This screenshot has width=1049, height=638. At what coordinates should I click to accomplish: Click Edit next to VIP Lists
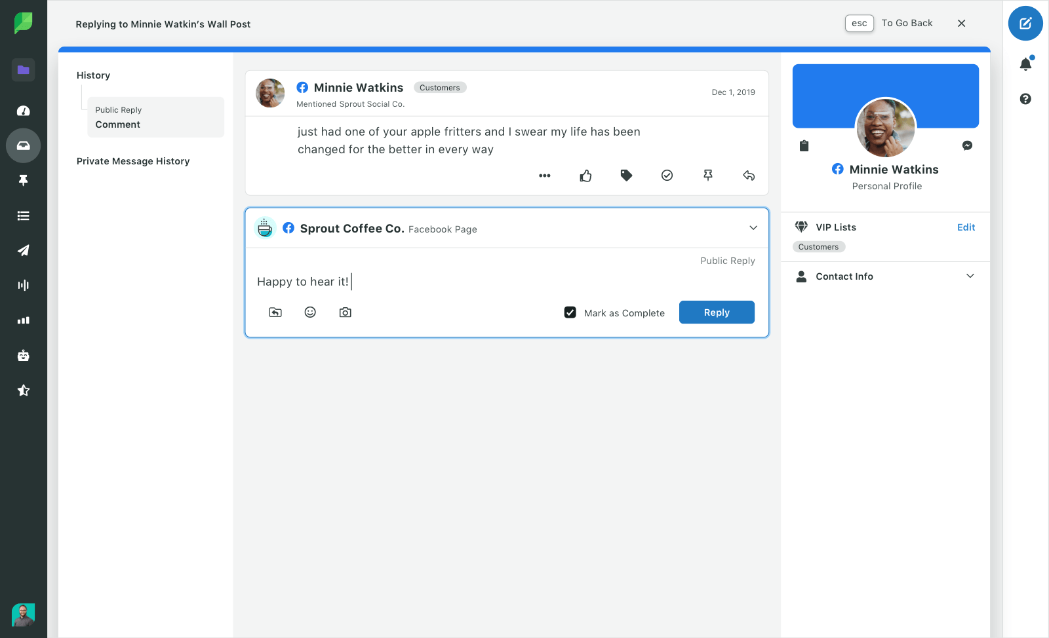(966, 227)
